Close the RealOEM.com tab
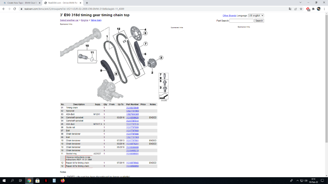The width and height of the screenshot is (328, 184). pos(80,3)
